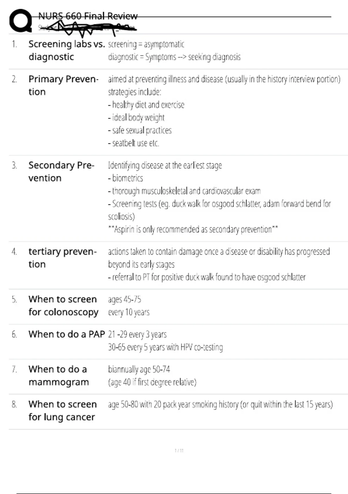Select the term Screening labs vs. diagnostic
Image resolution: width=348 pixels, height=494 pixels.
coord(66,50)
